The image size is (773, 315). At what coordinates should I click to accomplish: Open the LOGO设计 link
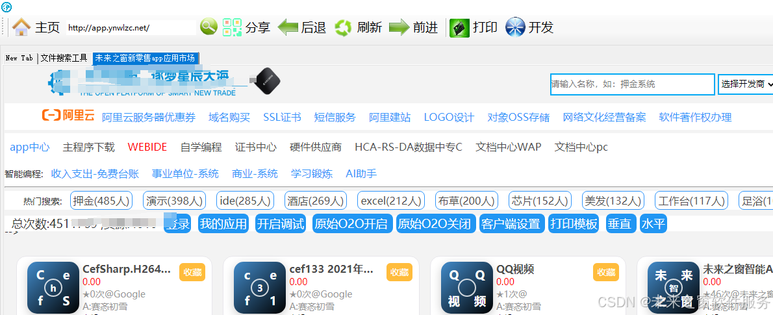coord(449,118)
